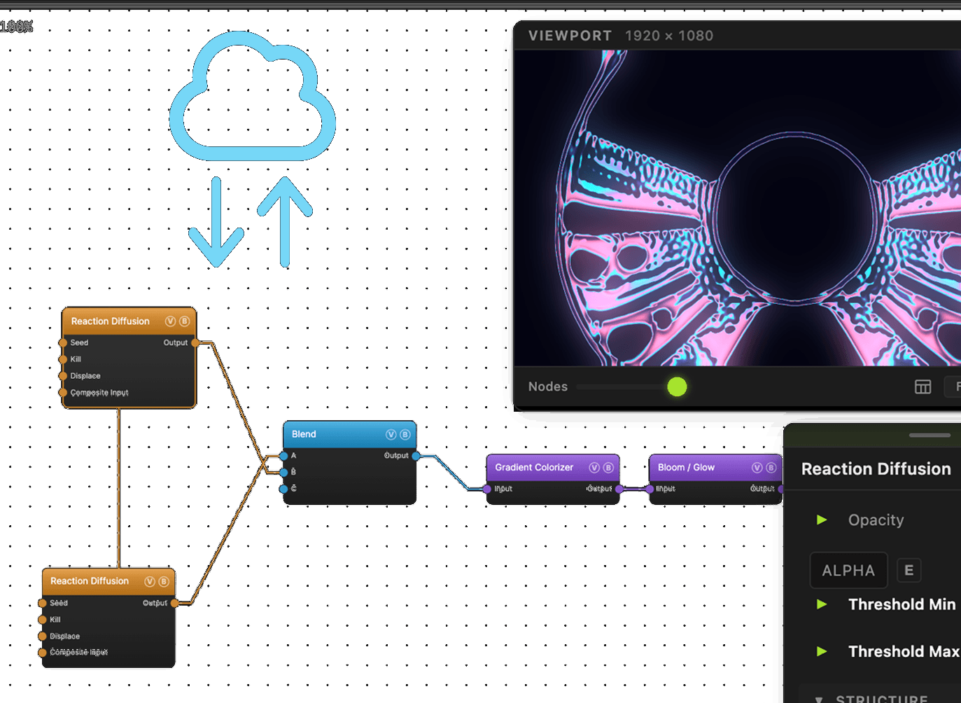Click the canvas zoom percentage indicator

click(x=16, y=27)
